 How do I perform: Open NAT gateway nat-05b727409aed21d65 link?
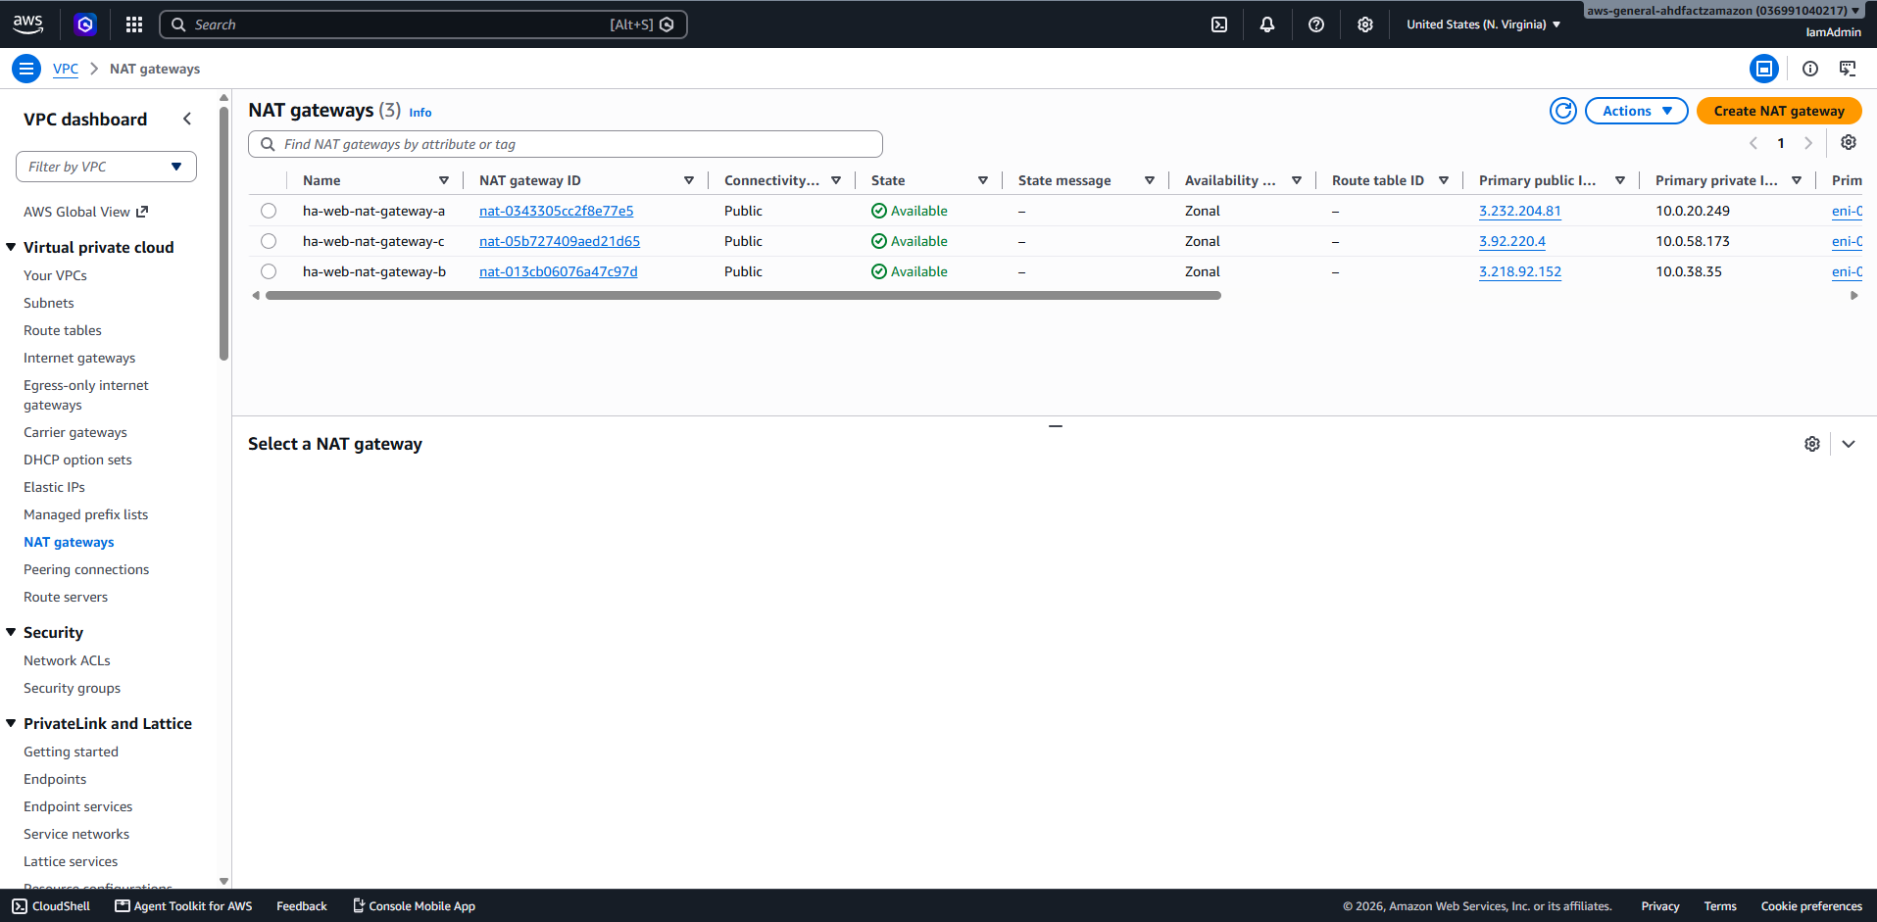[560, 241]
